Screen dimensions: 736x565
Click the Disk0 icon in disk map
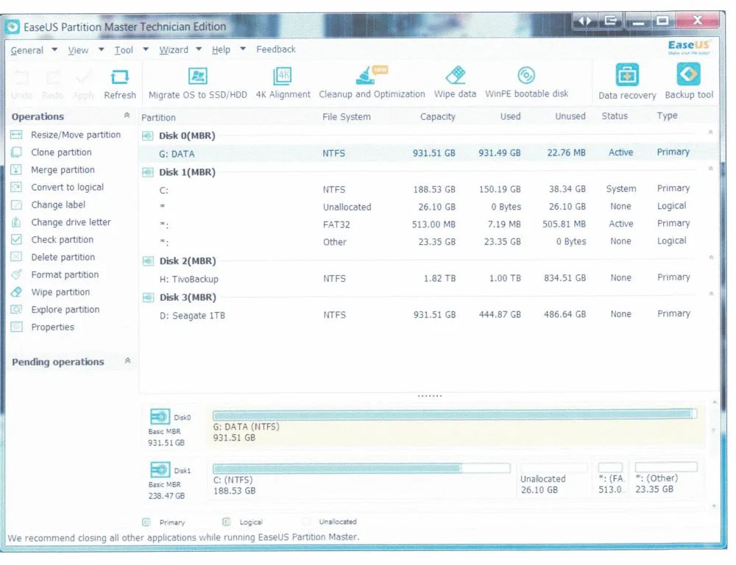[x=160, y=416]
